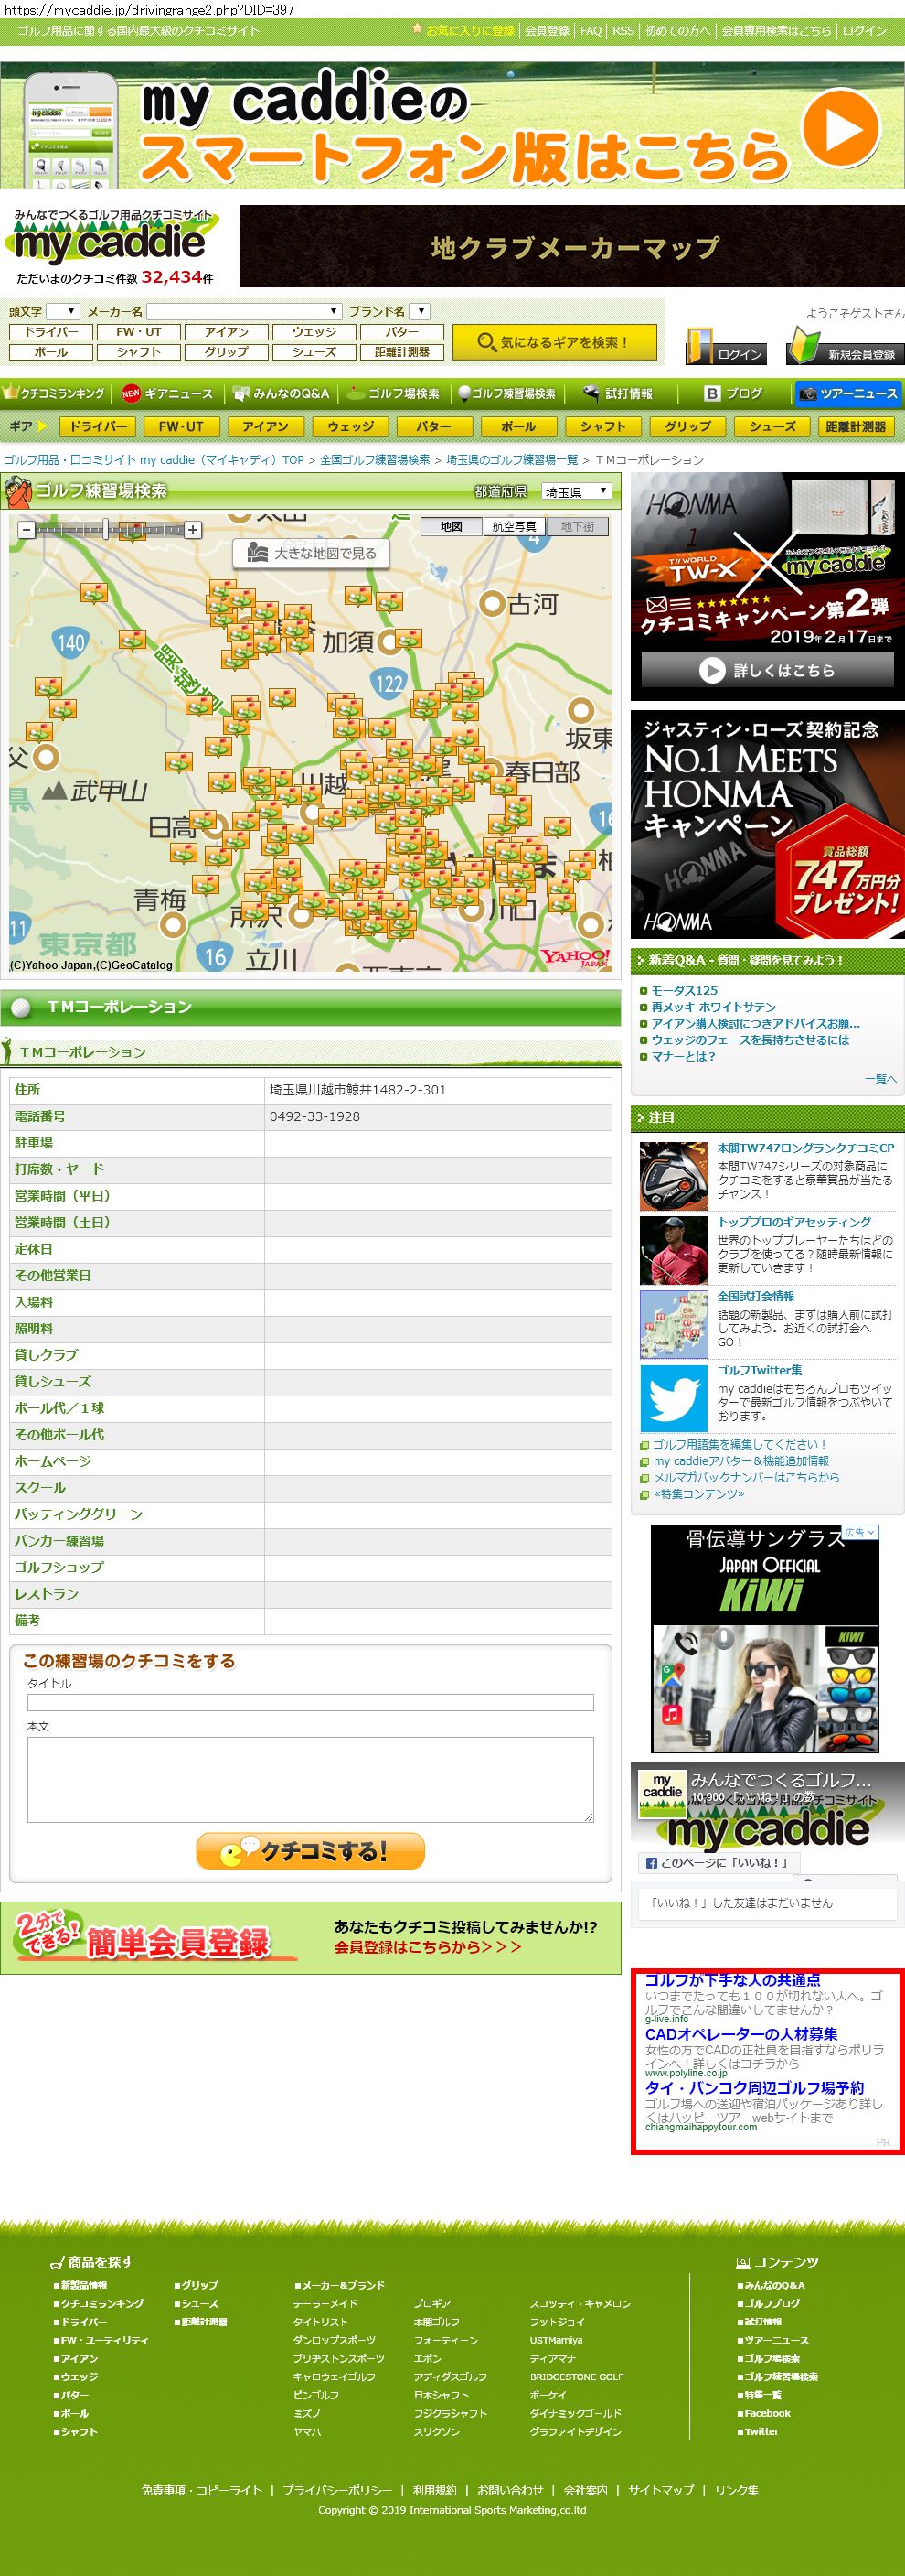Open マナーとは? Q&A link
The image size is (905, 2576).
click(683, 1056)
